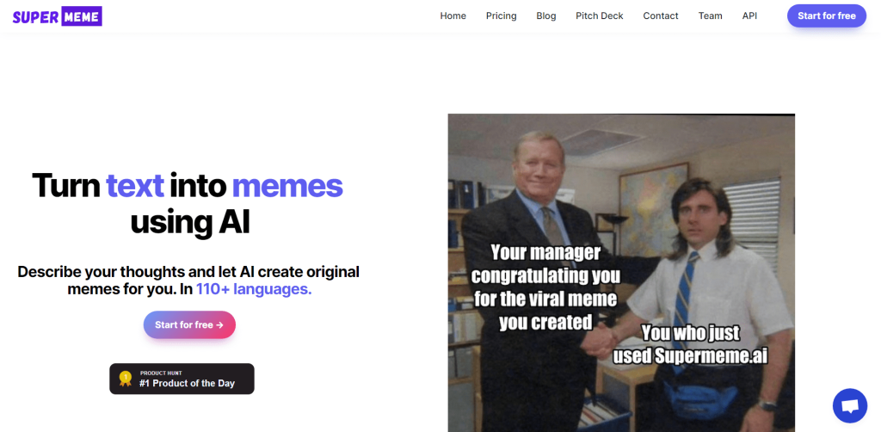
Task: Open the Pitch Deck link
Action: pos(600,15)
